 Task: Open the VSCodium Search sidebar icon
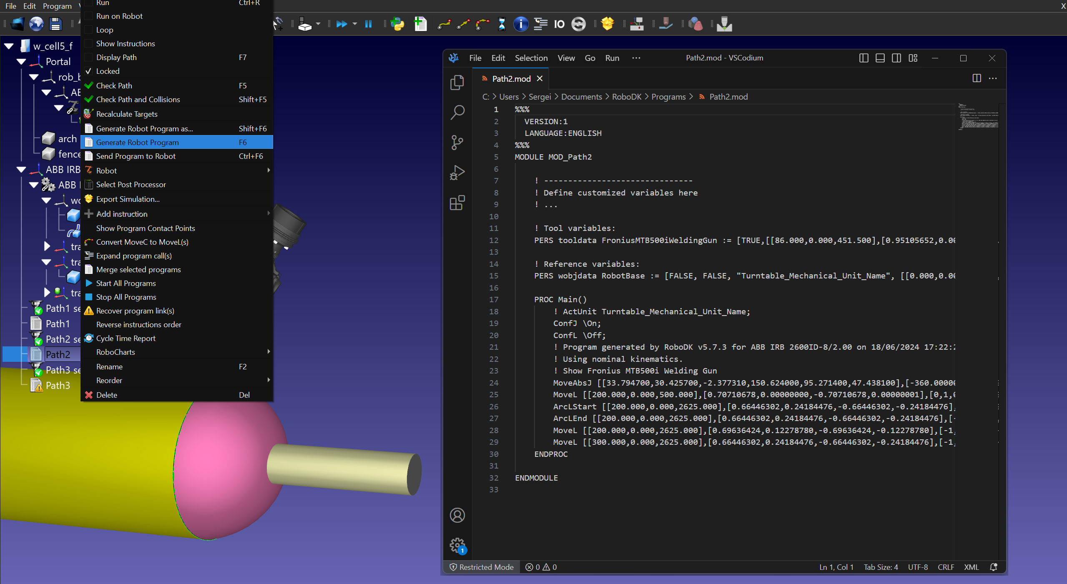pos(457,112)
